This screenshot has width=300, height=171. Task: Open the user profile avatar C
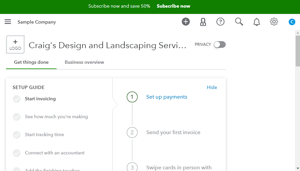click(x=292, y=22)
